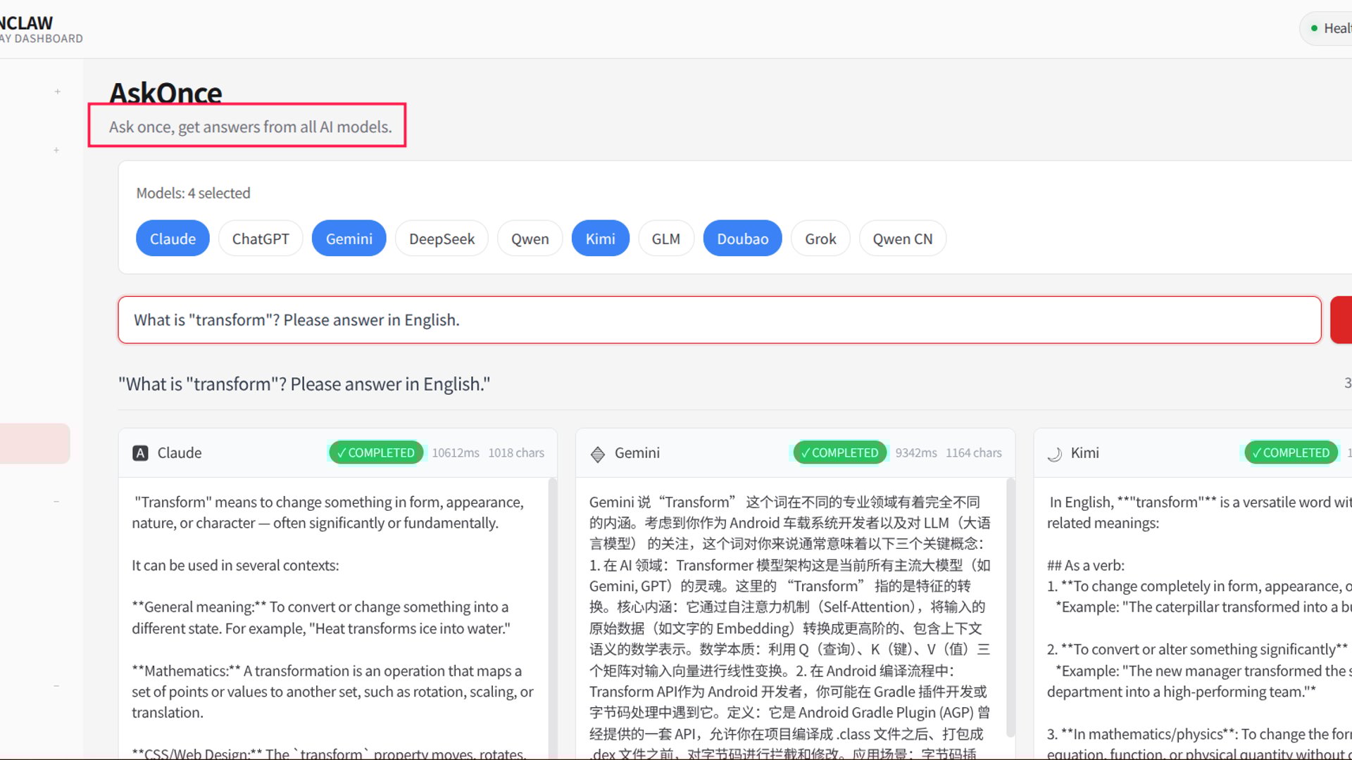Enable the Grok model chip
This screenshot has height=760, width=1352.
[820, 239]
